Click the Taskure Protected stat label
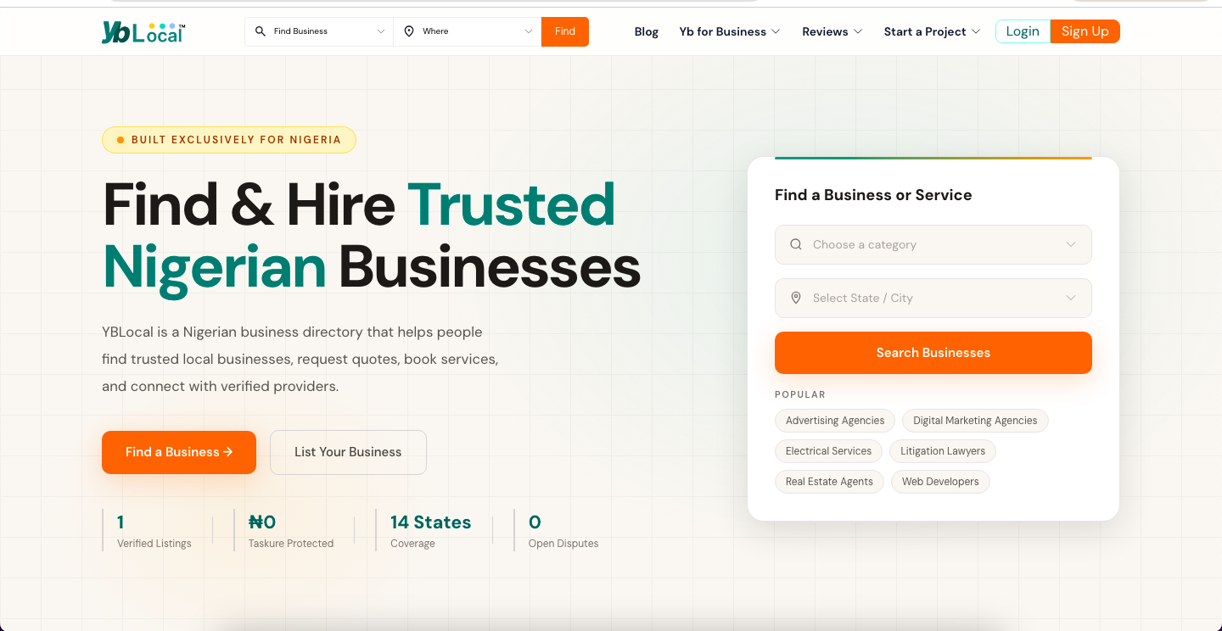The width and height of the screenshot is (1222, 631). point(291,544)
